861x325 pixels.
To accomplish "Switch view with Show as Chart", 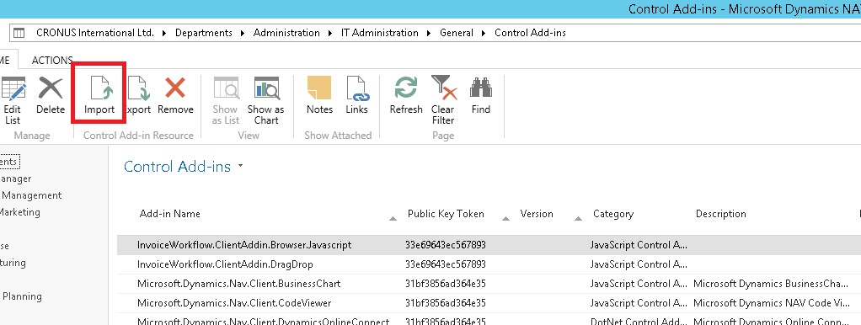I will tap(265, 100).
